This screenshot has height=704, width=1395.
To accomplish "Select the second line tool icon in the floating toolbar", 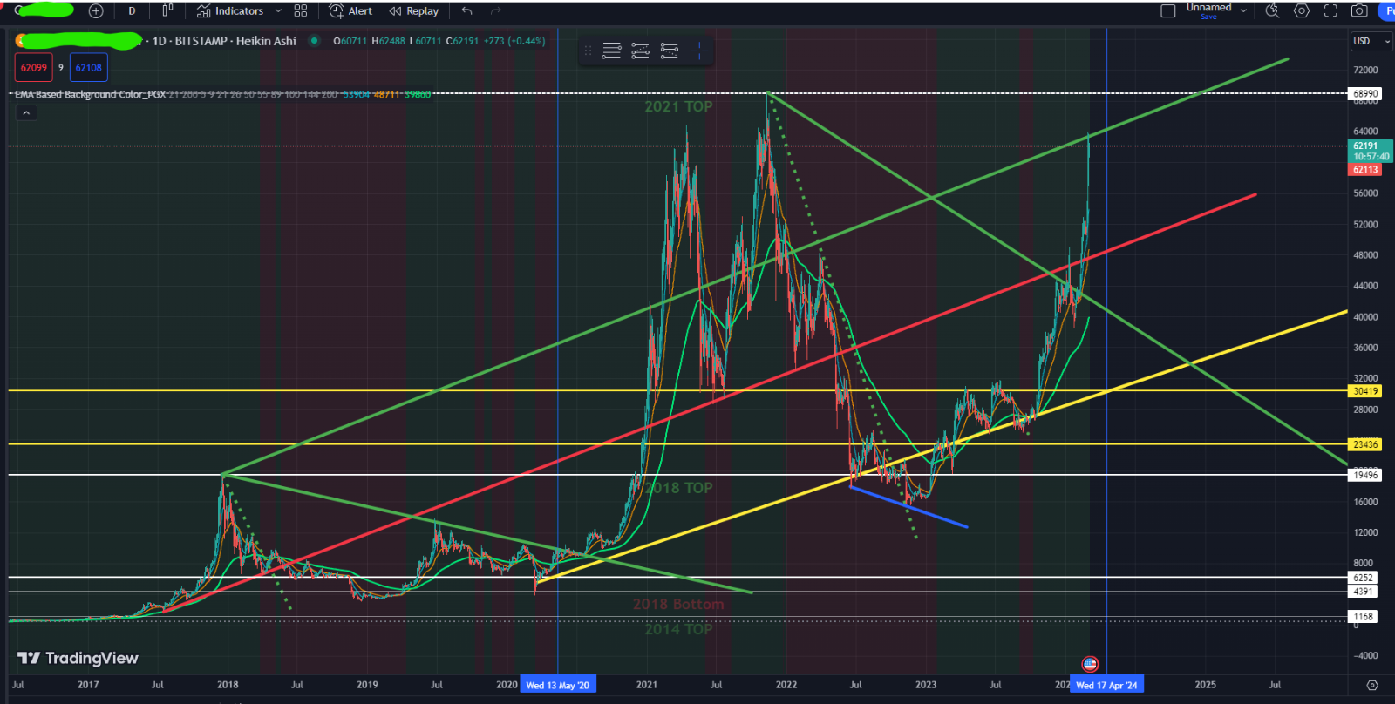I will coord(641,51).
